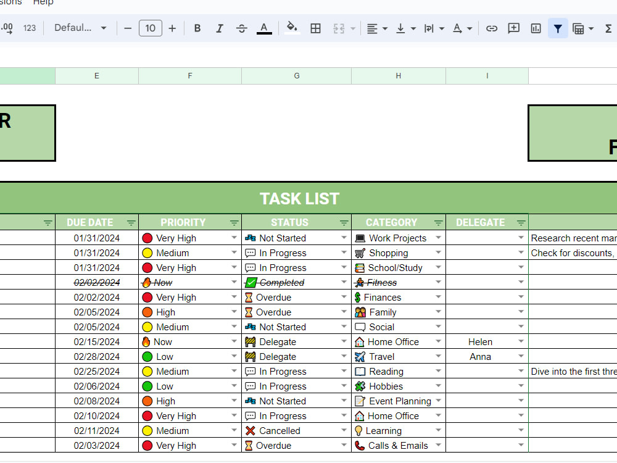Screen dimensions: 617x463
Task: Open delegate dropdown for Helen
Action: (521, 341)
